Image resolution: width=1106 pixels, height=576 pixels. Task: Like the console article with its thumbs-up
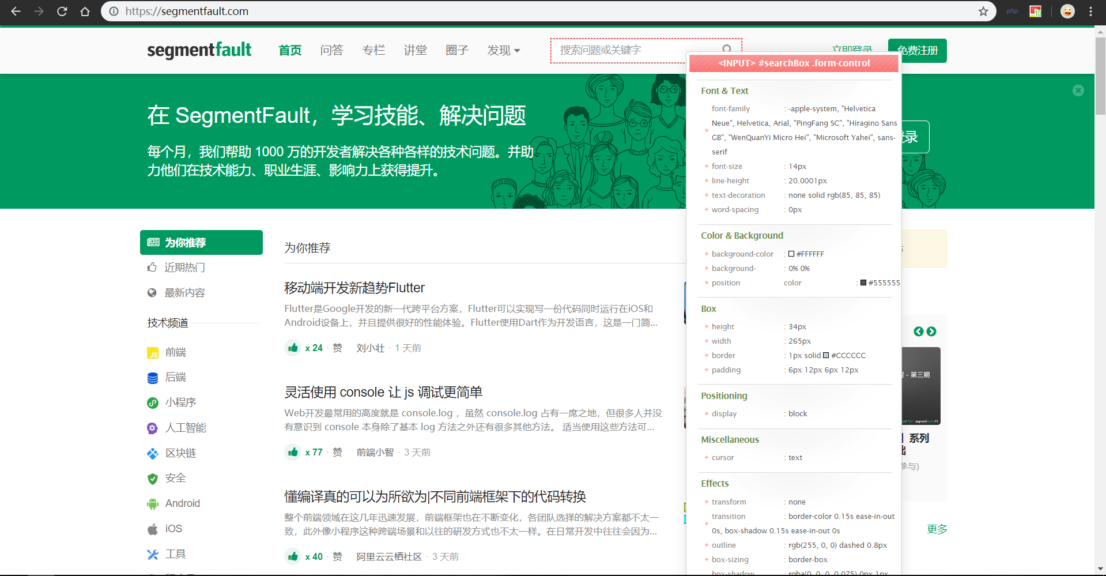(293, 452)
